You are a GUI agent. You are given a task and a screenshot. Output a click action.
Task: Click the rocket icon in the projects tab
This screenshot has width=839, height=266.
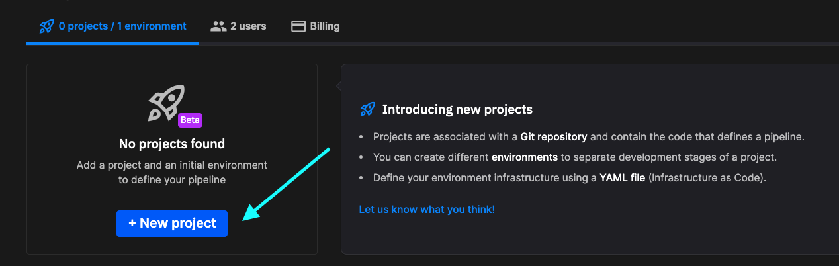point(46,26)
